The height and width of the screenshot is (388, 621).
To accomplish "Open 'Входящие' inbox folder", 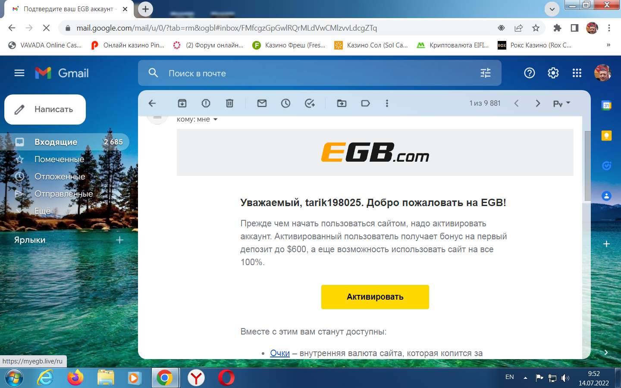I will (x=65, y=142).
